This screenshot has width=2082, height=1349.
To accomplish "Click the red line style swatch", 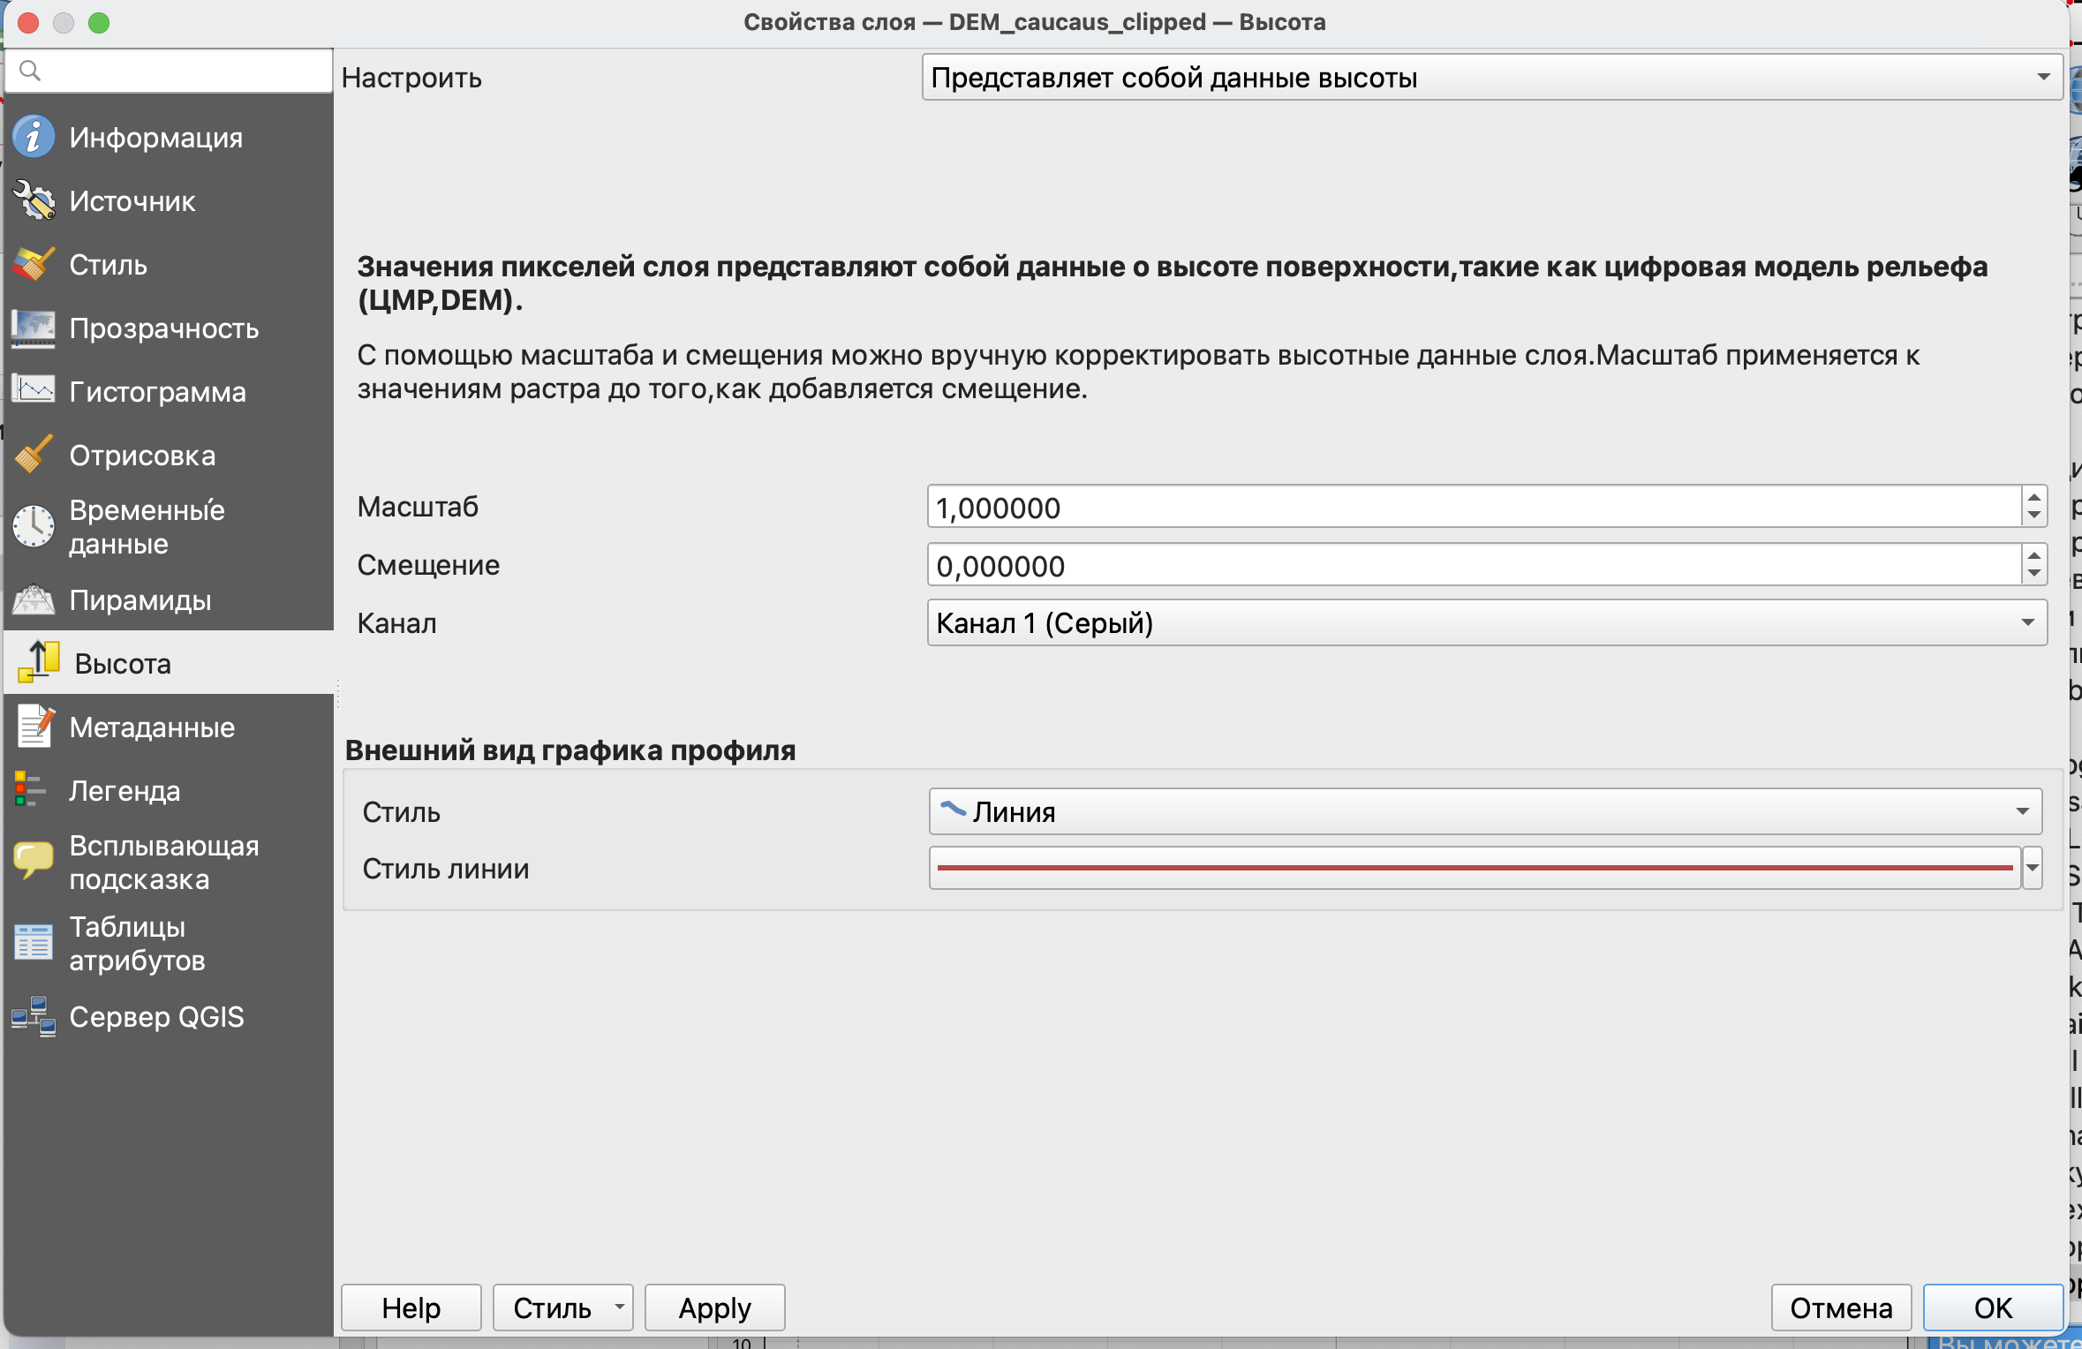I will click(x=1474, y=869).
